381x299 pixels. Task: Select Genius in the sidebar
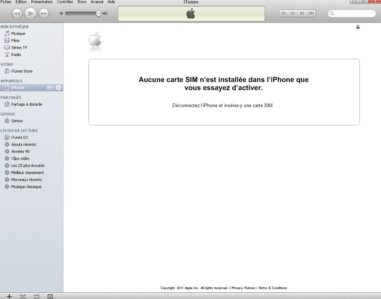click(32, 121)
